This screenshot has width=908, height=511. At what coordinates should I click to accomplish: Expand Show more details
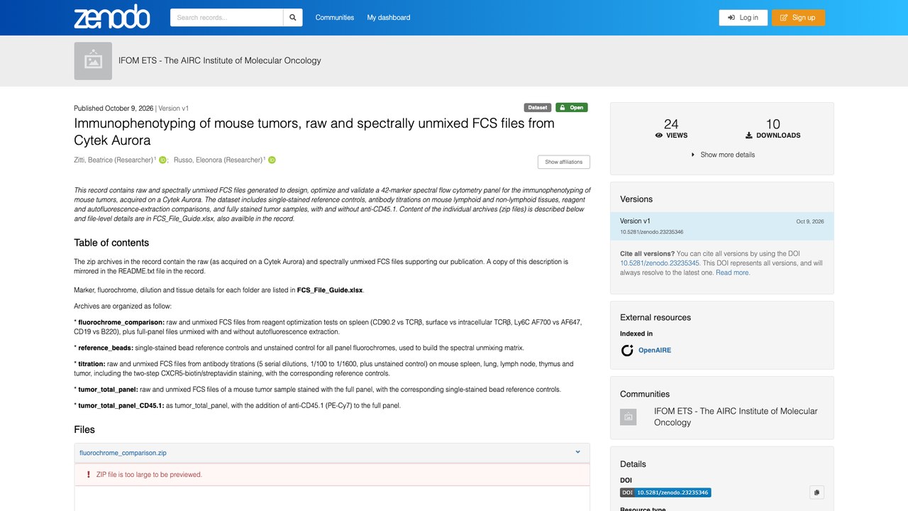pos(723,155)
